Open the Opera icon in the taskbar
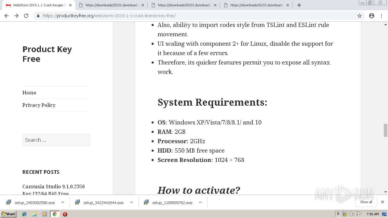 (65, 214)
